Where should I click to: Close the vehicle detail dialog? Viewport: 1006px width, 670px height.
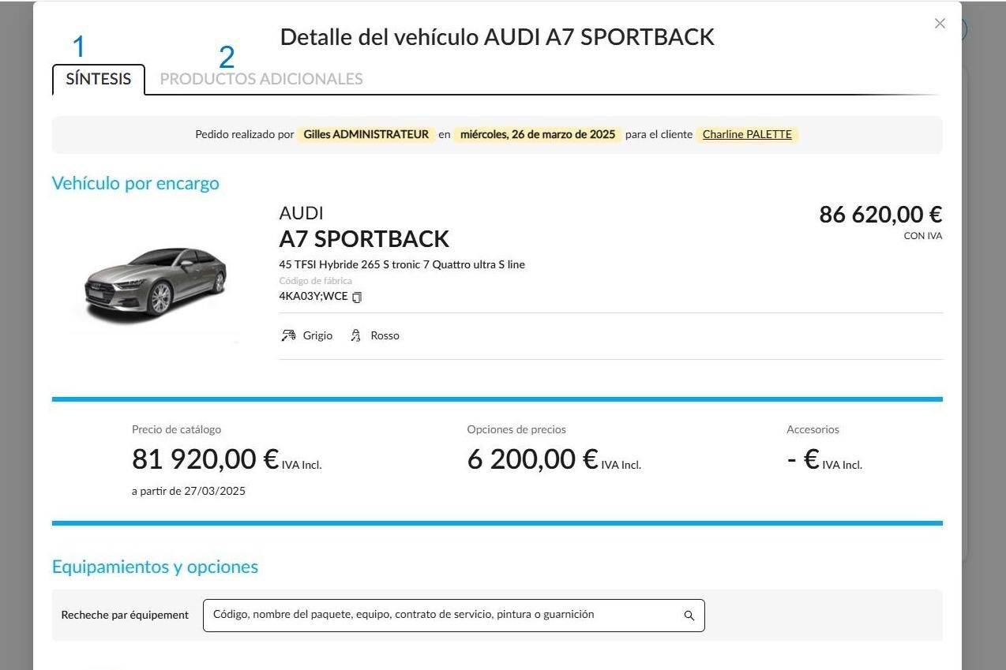click(940, 24)
